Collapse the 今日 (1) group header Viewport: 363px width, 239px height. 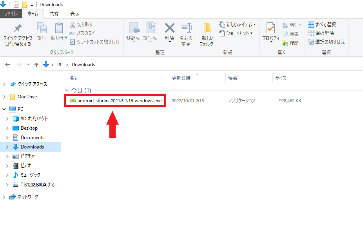[67, 90]
